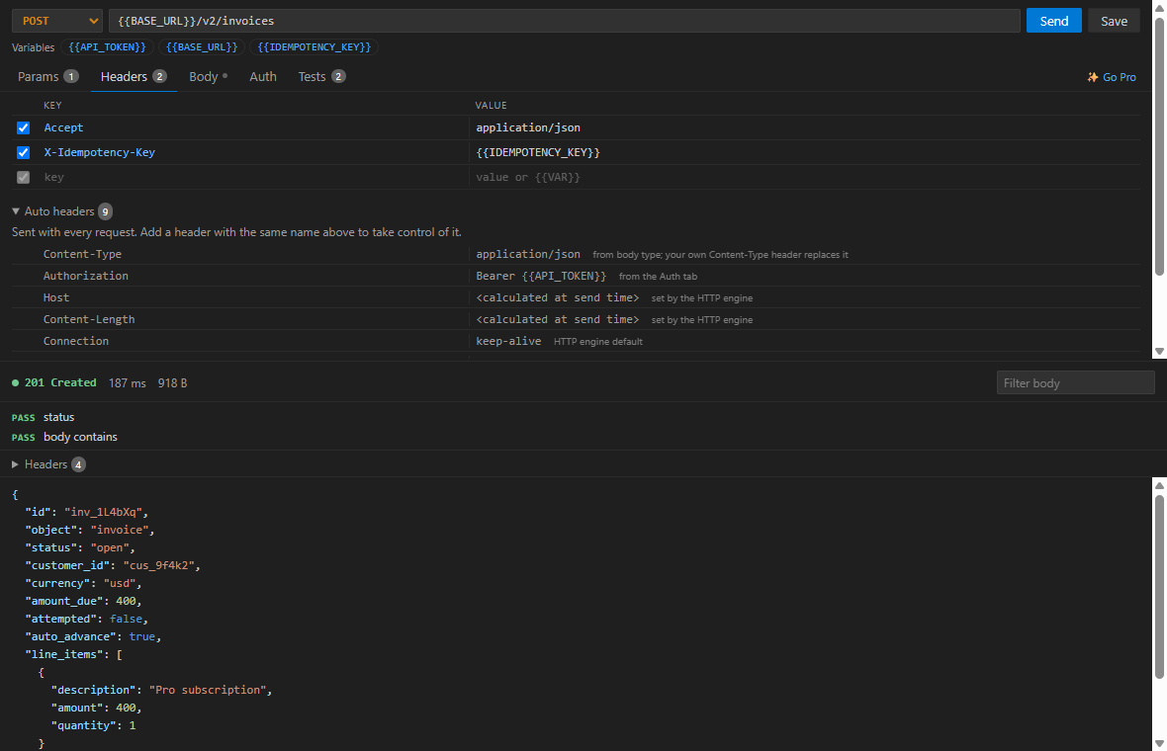Click the PASS body contains test result
Viewport: 1167px width, 751px height.
click(64, 437)
